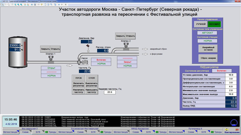
Task: Click the Насос pump symbol
Action: coord(84,62)
